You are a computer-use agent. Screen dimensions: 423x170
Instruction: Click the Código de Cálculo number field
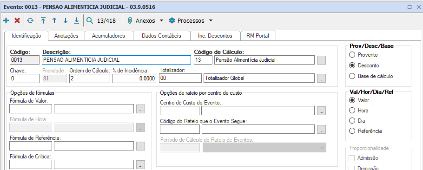[x=203, y=60]
